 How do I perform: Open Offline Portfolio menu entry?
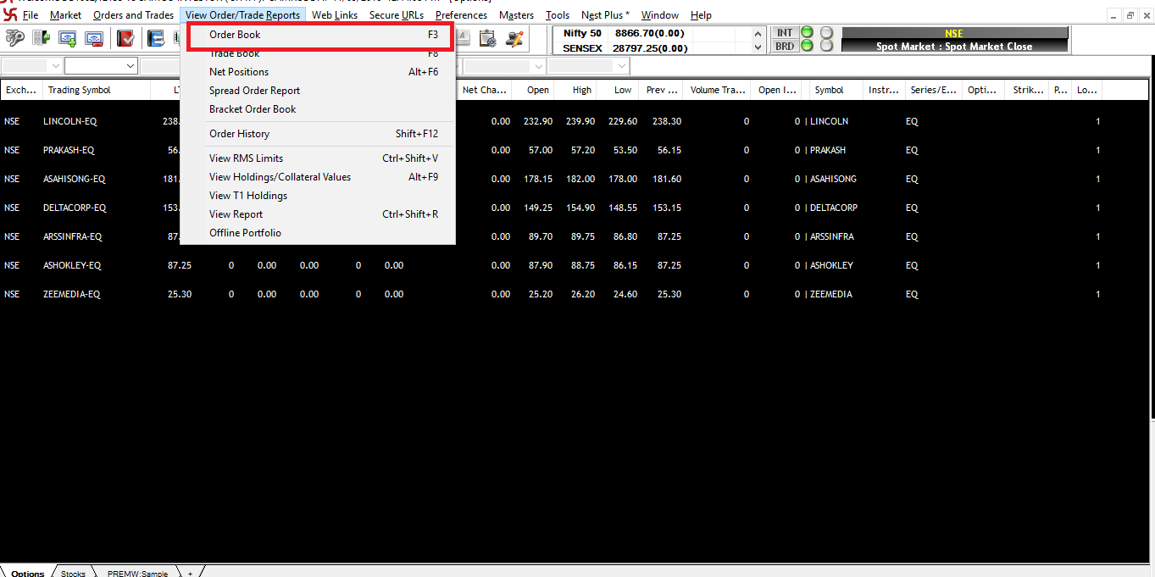point(319,233)
